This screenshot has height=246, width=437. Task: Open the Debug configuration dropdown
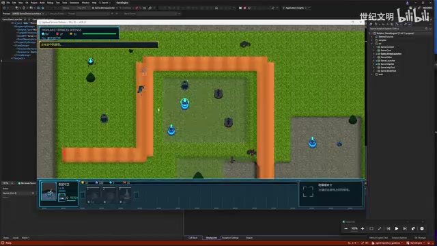pyautogui.click(x=68, y=8)
